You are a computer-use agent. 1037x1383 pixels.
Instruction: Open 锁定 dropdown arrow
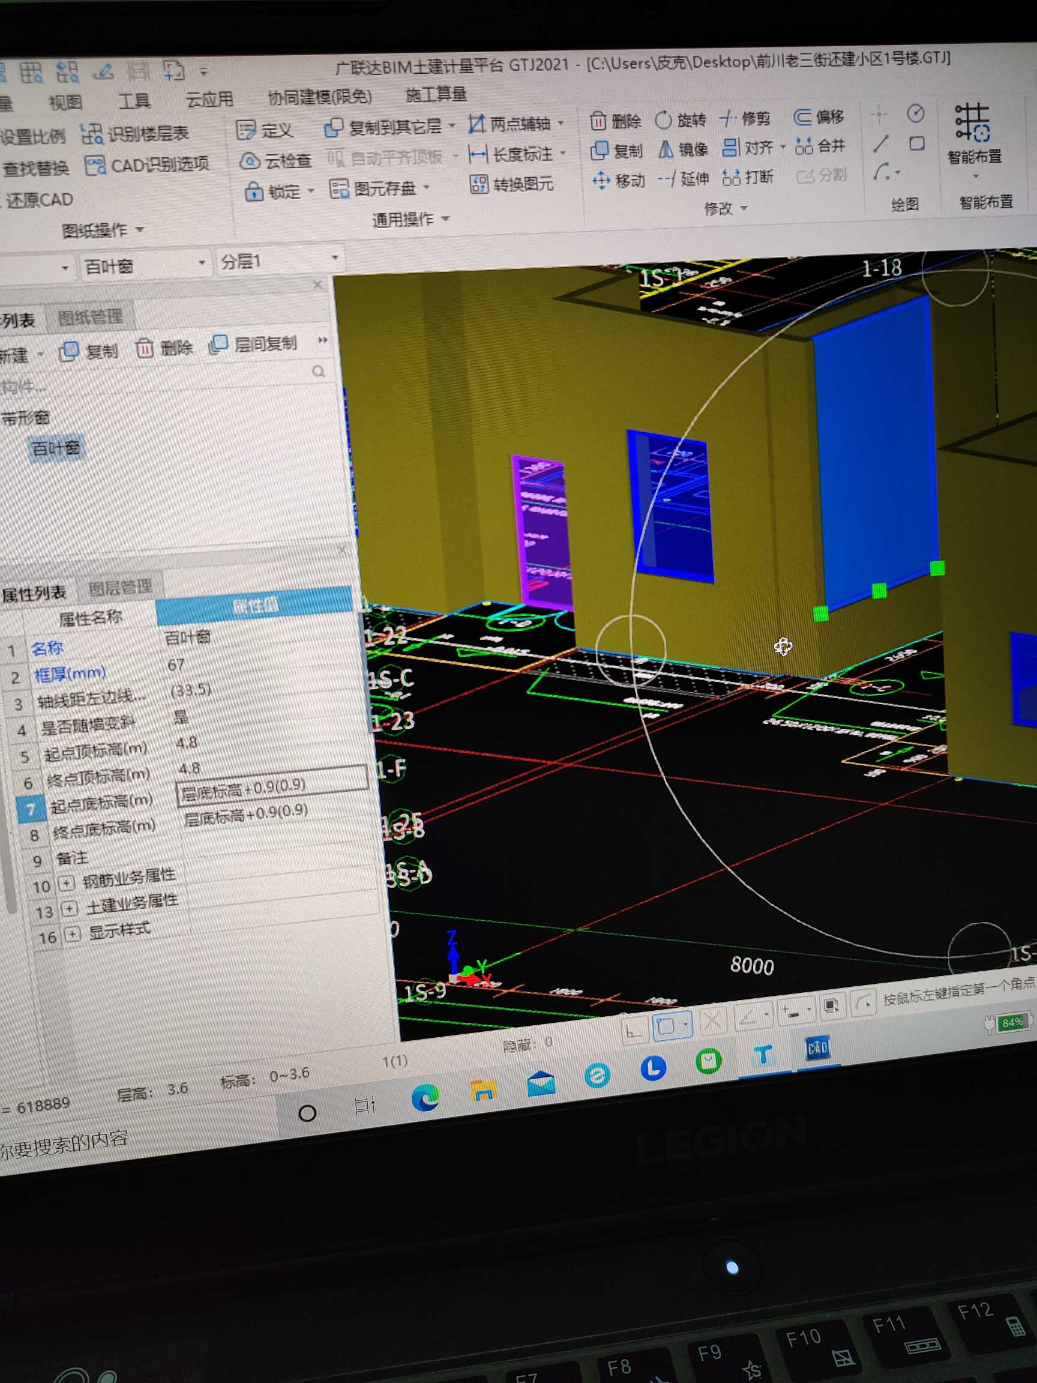click(x=311, y=191)
